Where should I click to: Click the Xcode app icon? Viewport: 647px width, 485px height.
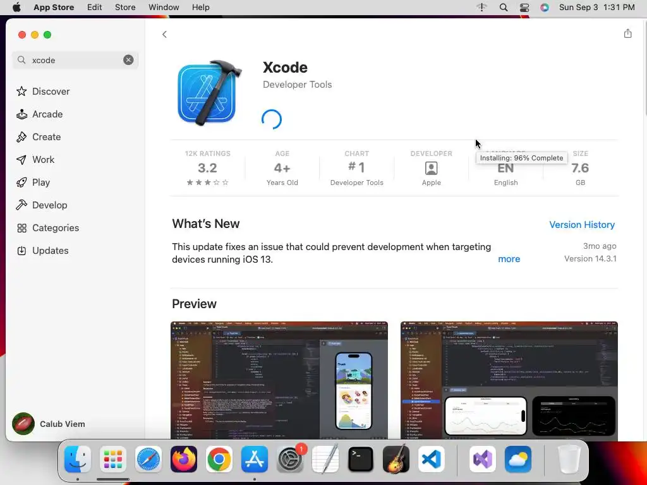tap(209, 93)
